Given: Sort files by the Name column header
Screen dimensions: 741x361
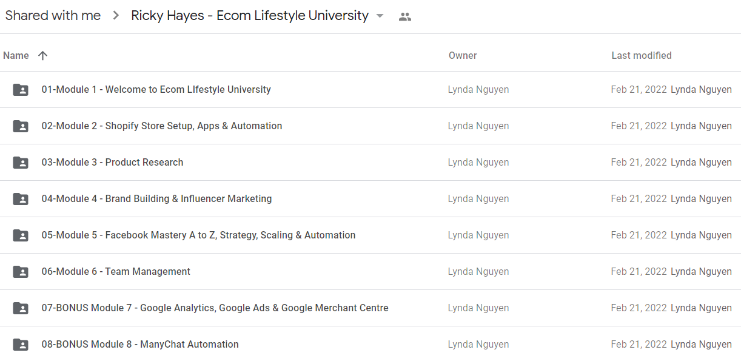Looking at the screenshot, I should click(16, 55).
